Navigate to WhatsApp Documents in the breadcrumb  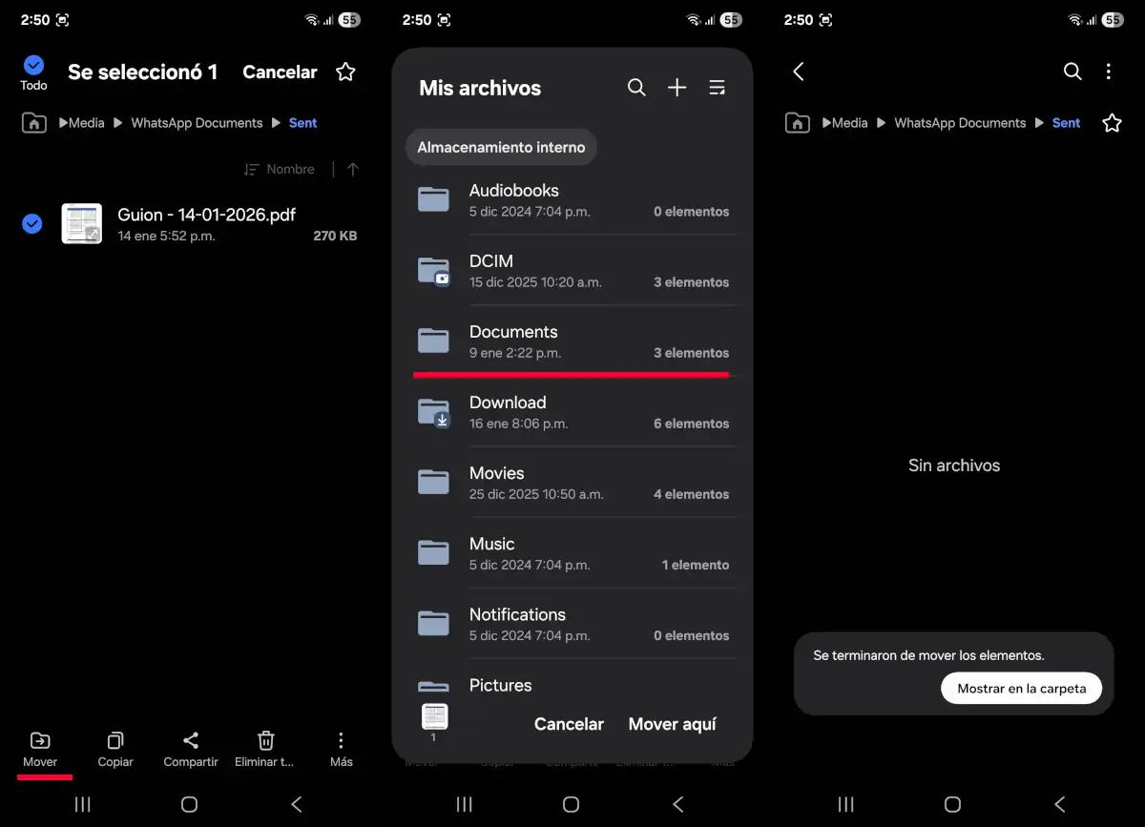coord(197,122)
